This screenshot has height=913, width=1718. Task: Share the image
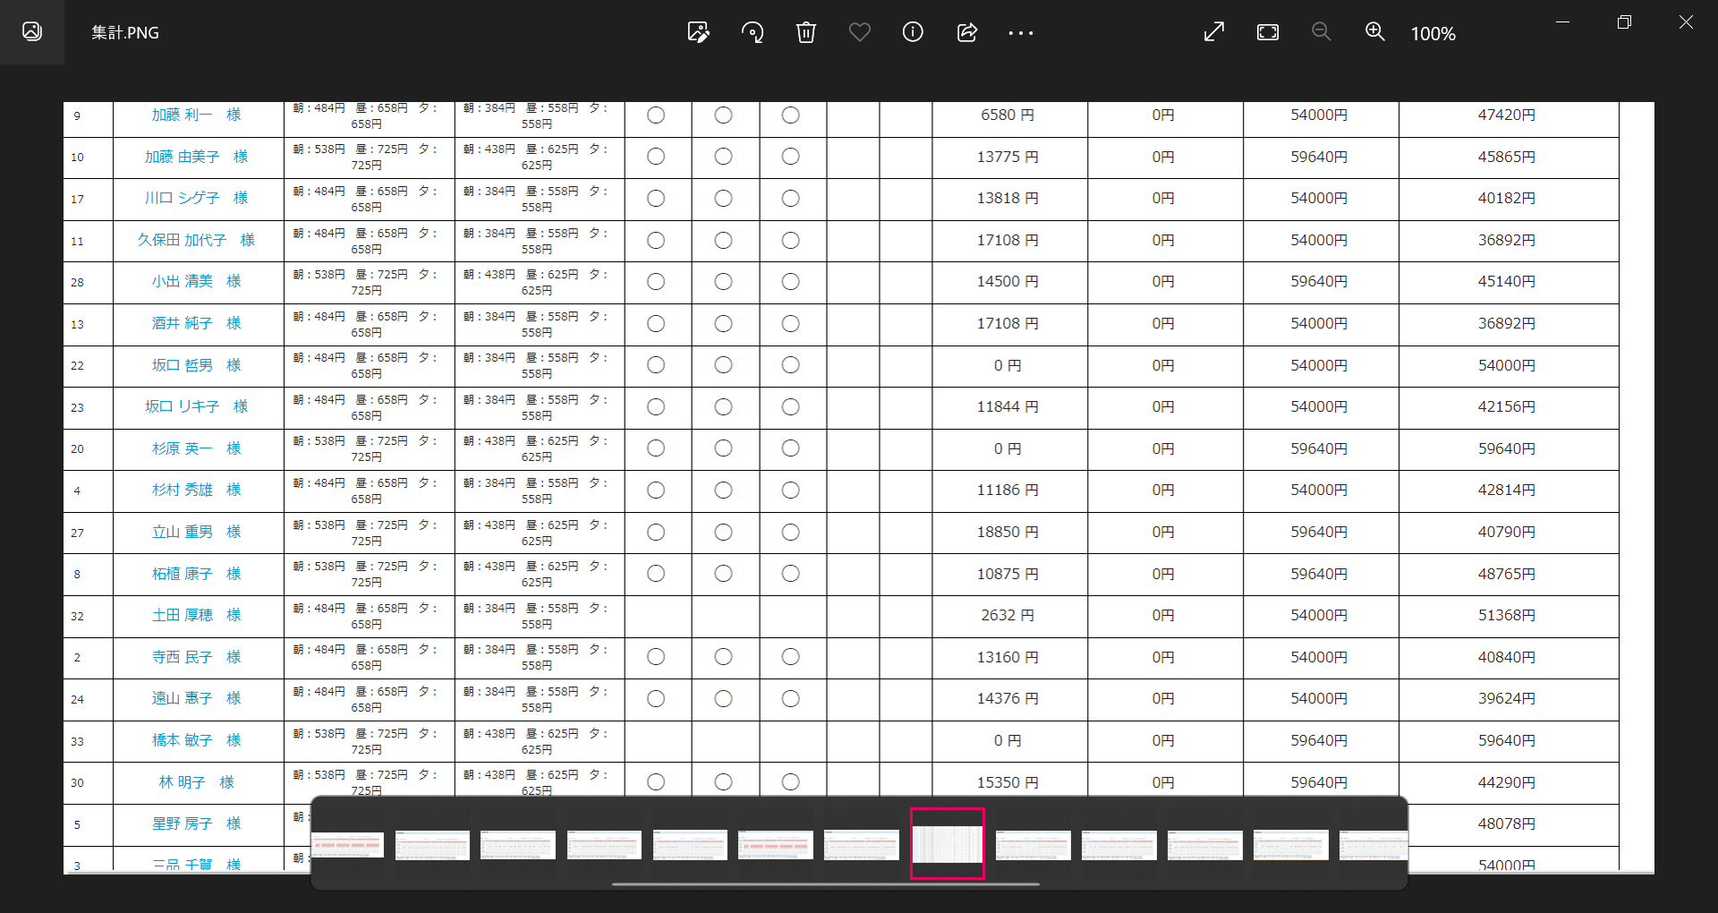967,33
